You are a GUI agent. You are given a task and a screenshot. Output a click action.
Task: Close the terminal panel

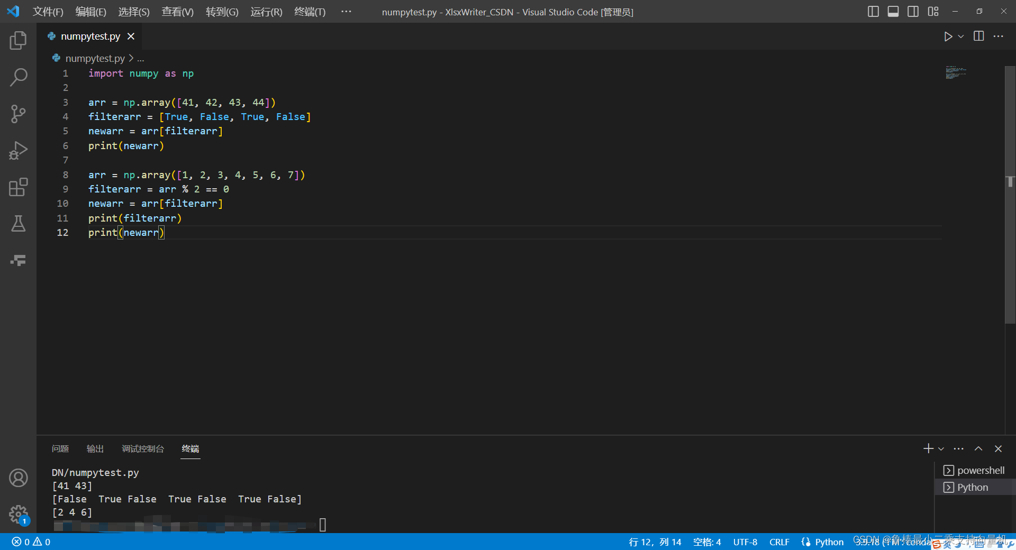click(x=998, y=448)
